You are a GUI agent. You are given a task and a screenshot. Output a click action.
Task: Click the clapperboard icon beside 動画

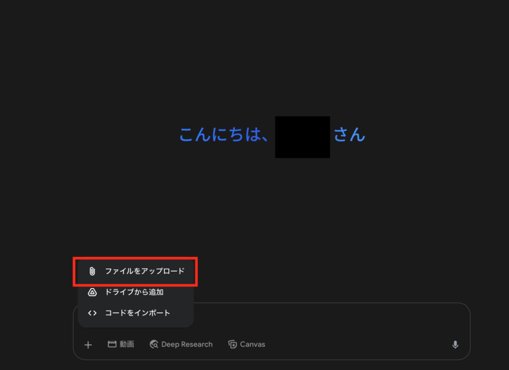coord(112,344)
